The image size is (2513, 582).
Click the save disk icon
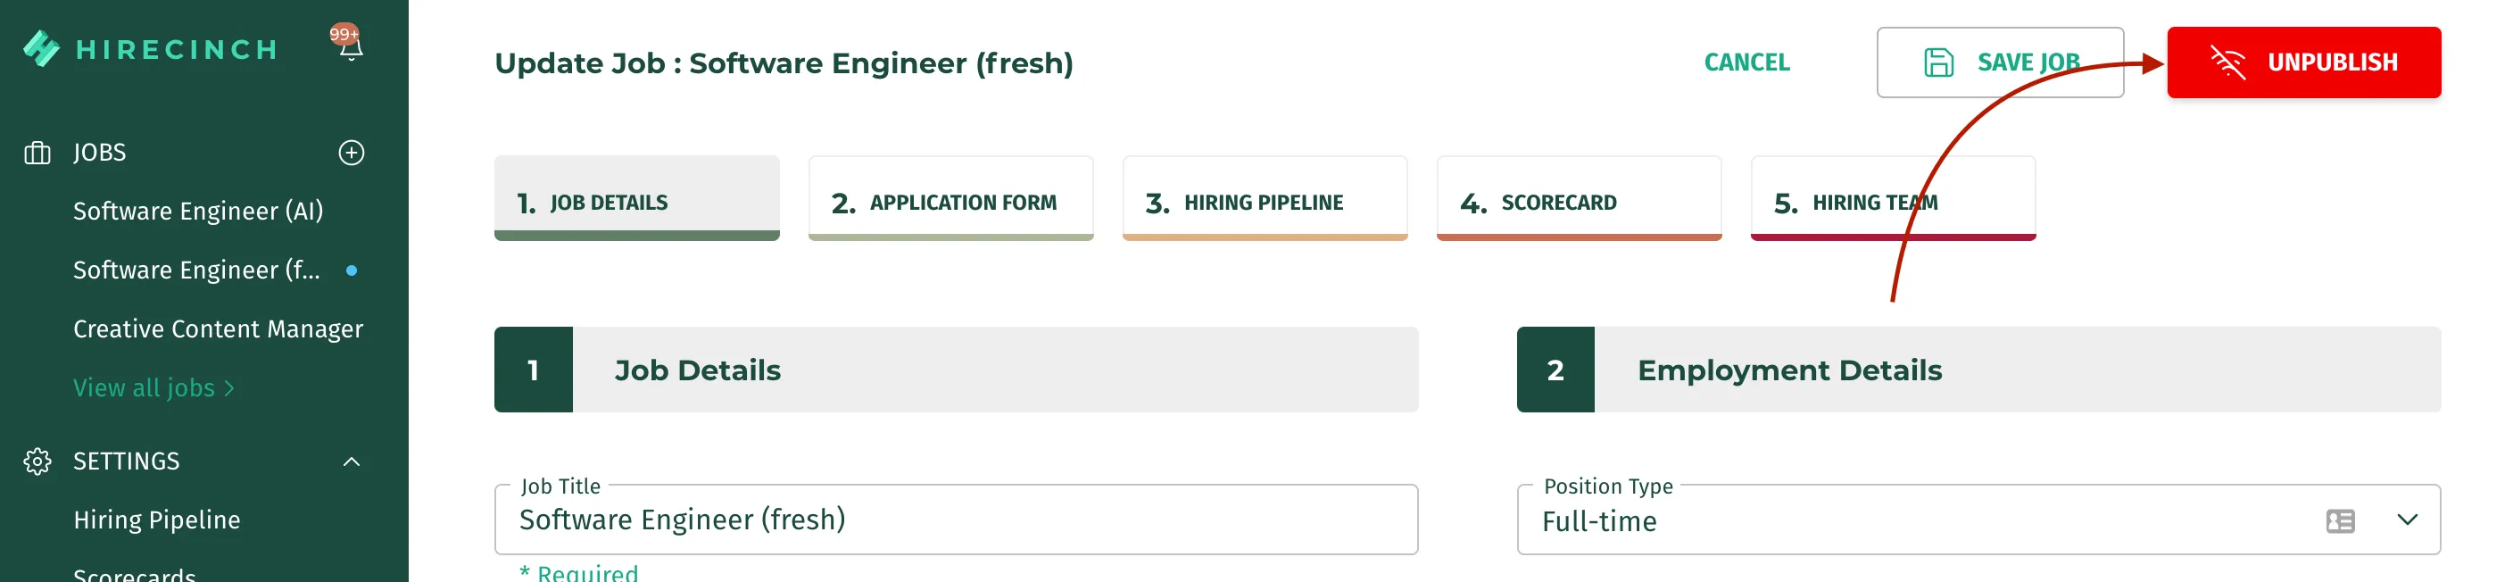pyautogui.click(x=1937, y=62)
